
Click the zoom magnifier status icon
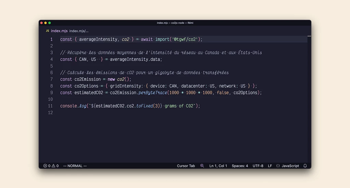202,166
